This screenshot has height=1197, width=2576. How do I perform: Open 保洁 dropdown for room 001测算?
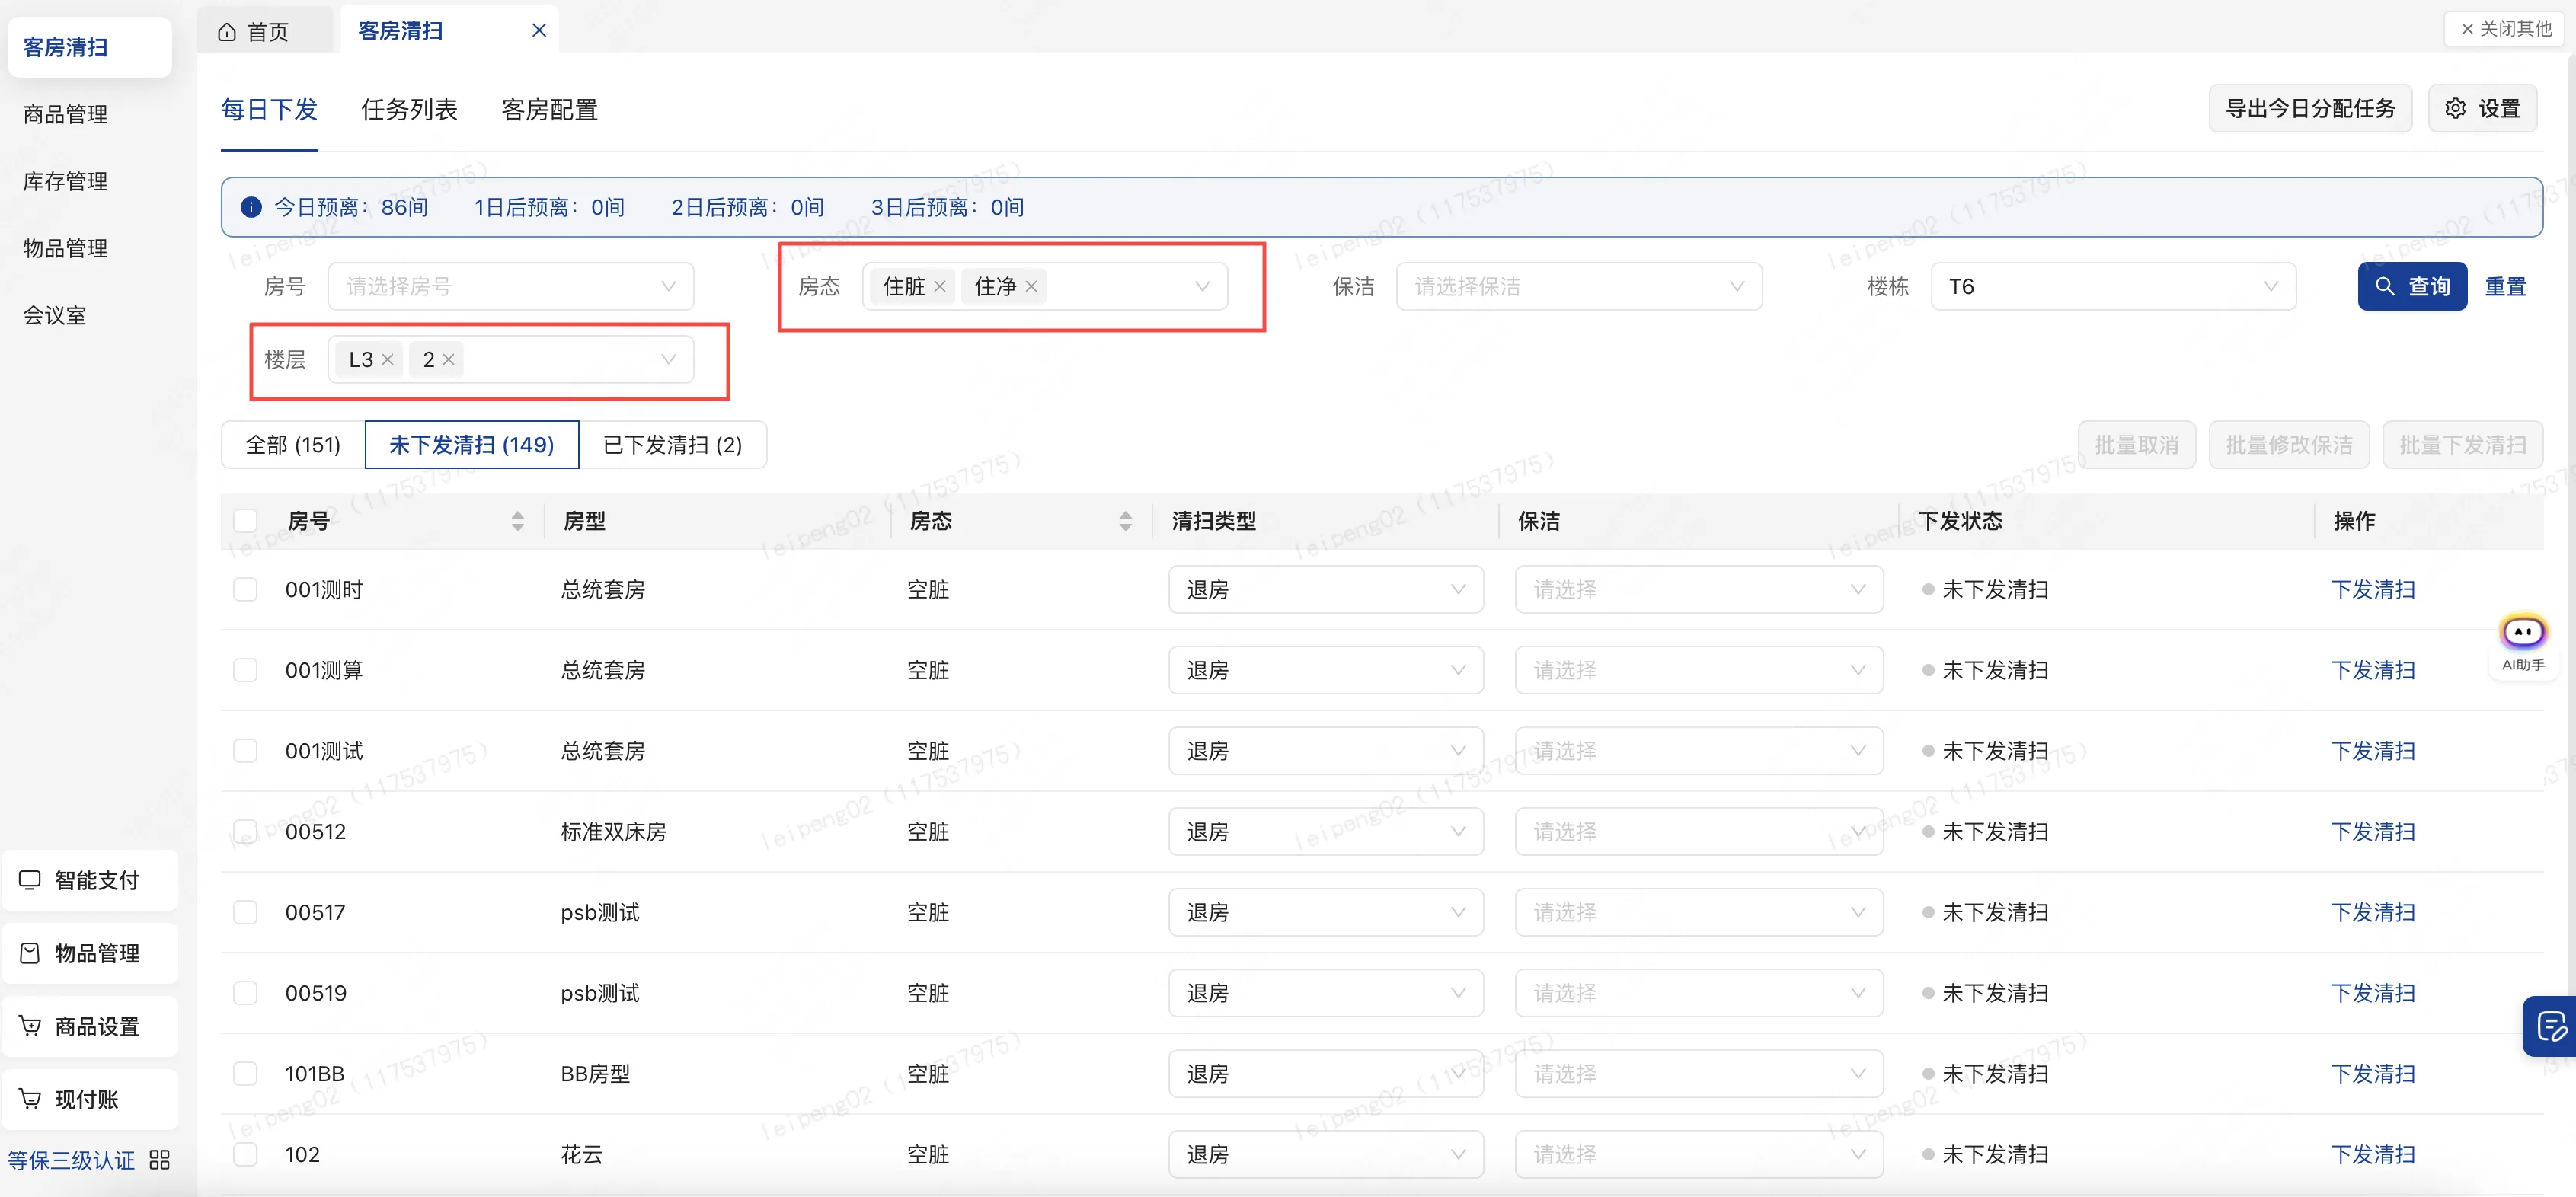click(1698, 670)
